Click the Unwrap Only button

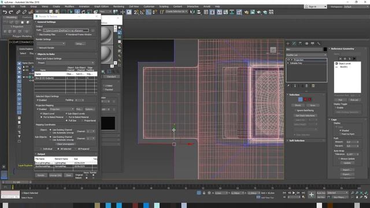click(55, 175)
